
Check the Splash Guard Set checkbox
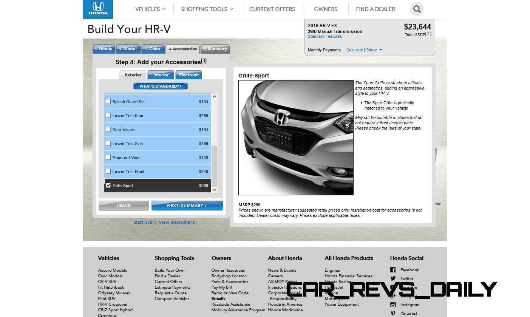click(108, 101)
